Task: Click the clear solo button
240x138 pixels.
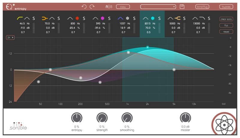Action: pyautogui.click(x=226, y=19)
